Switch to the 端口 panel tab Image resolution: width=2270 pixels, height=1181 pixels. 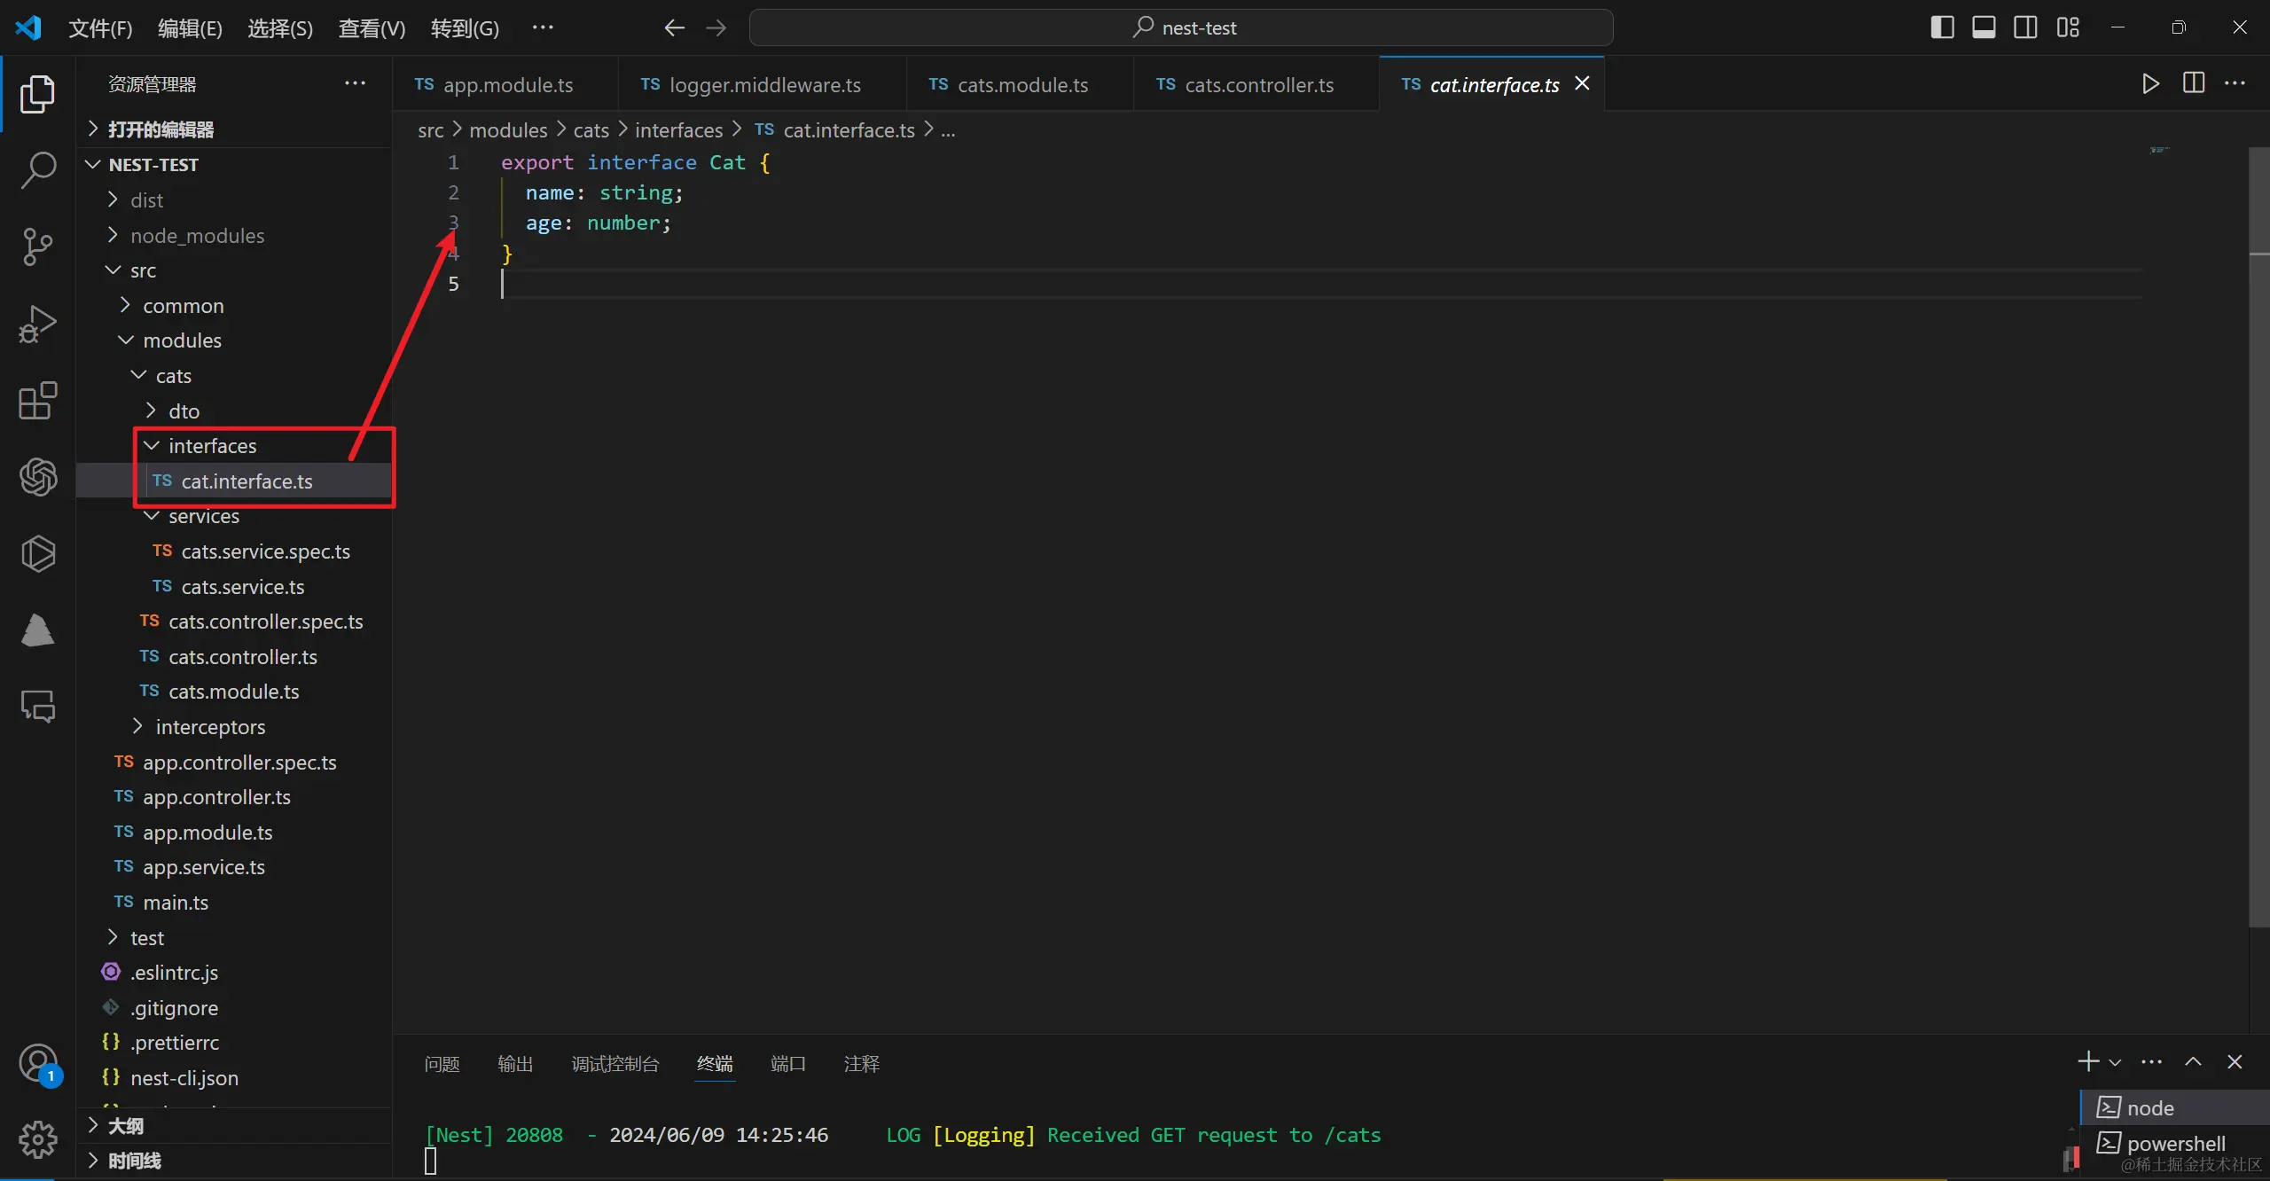(x=787, y=1063)
